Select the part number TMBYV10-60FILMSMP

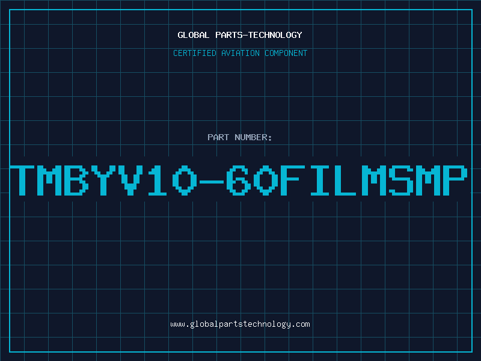[239, 180]
